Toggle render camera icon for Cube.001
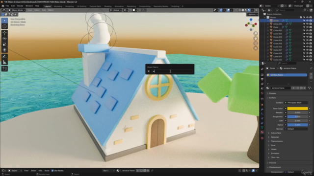314x176 pixels. [x=311, y=30]
